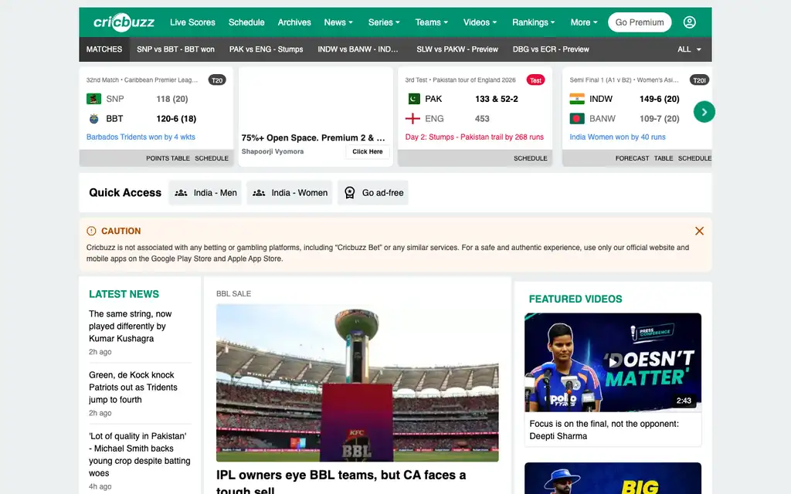The width and height of the screenshot is (791, 494).
Task: Select SNP vs BBT - BBT won tab
Action: [x=175, y=49]
